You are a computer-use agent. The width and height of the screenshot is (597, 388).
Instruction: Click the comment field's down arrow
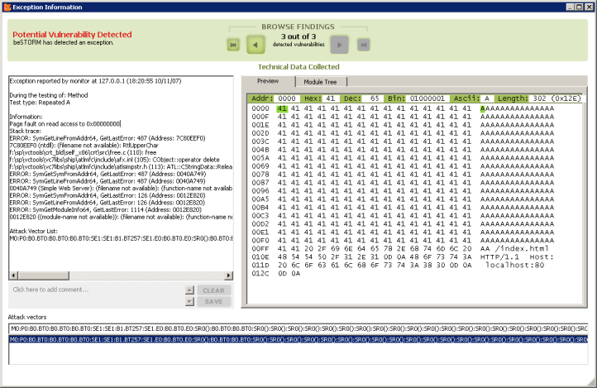coord(189,302)
